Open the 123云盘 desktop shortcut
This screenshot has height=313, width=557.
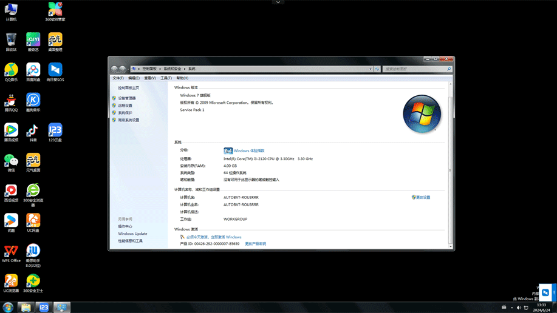[x=55, y=132]
